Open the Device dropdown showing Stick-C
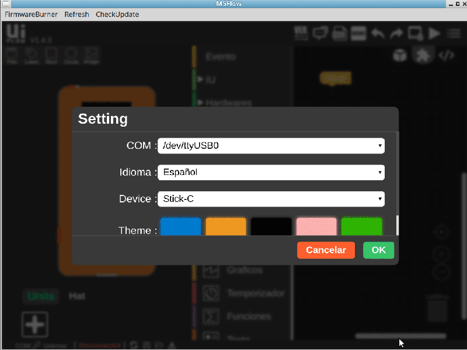Viewport: 467px width, 350px height. tap(271, 199)
